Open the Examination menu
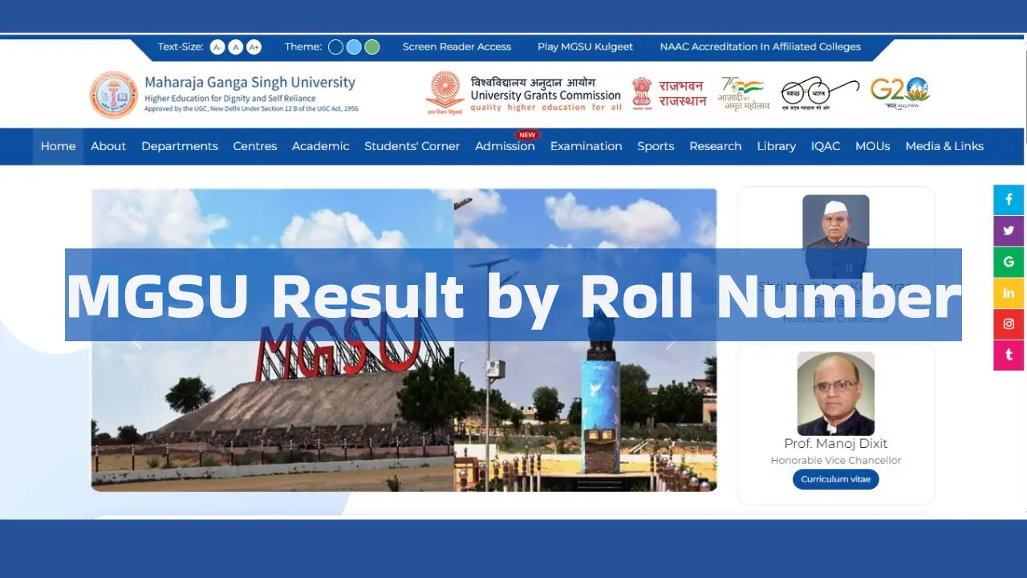The image size is (1027, 578). pos(586,146)
